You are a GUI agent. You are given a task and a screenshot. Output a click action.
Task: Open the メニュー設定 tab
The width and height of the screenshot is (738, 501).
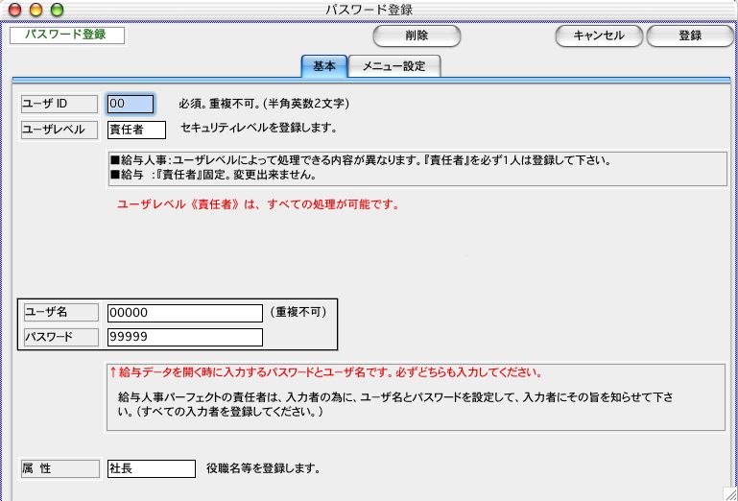[393, 66]
